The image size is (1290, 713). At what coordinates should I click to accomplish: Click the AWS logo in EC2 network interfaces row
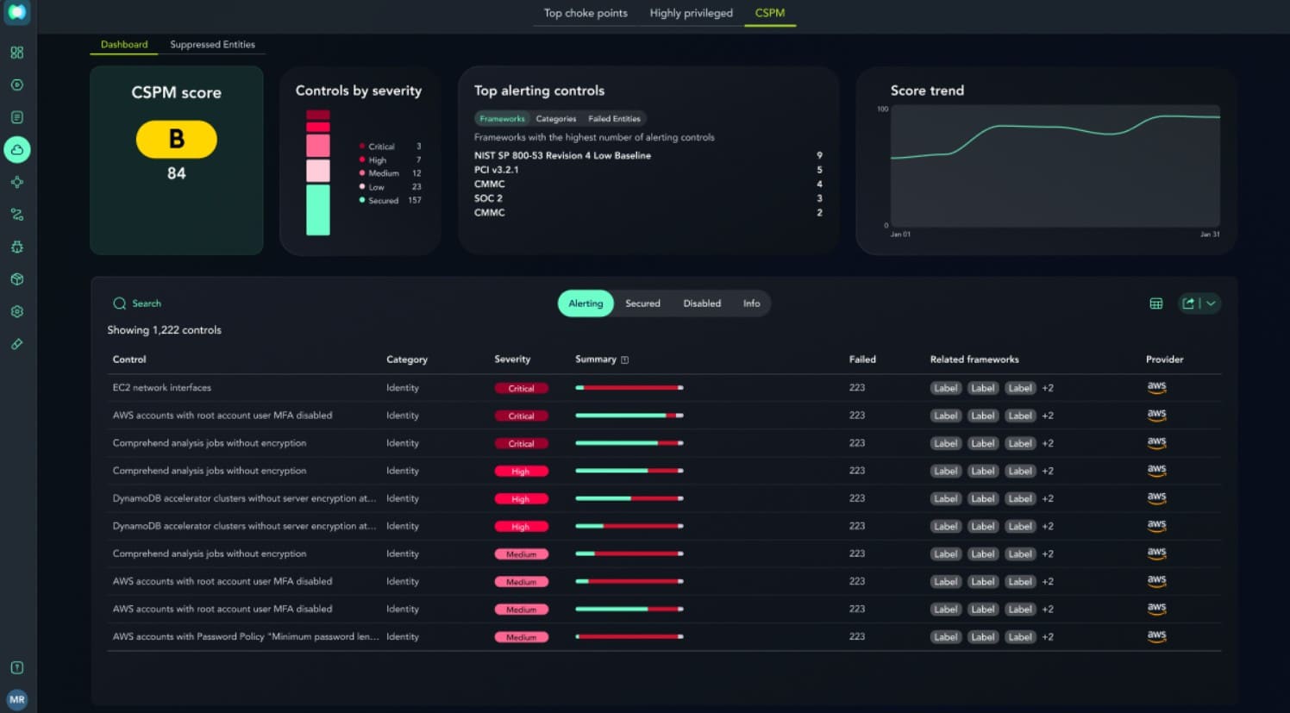(x=1156, y=387)
